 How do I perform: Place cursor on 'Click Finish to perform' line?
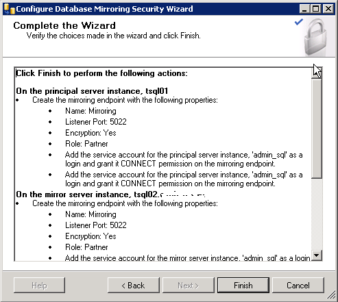point(101,73)
